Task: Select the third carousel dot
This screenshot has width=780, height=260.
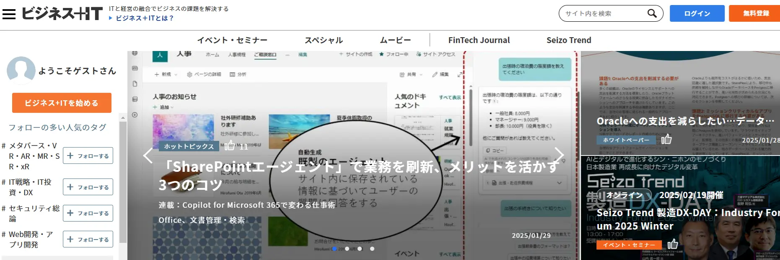Action: tap(360, 249)
